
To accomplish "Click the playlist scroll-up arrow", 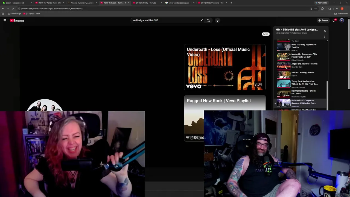I will (327, 41).
